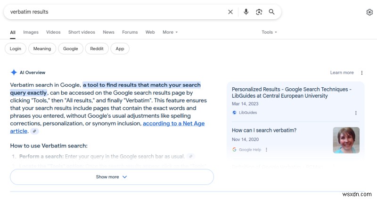Select the All results tab
377x199 pixels.
point(13,32)
